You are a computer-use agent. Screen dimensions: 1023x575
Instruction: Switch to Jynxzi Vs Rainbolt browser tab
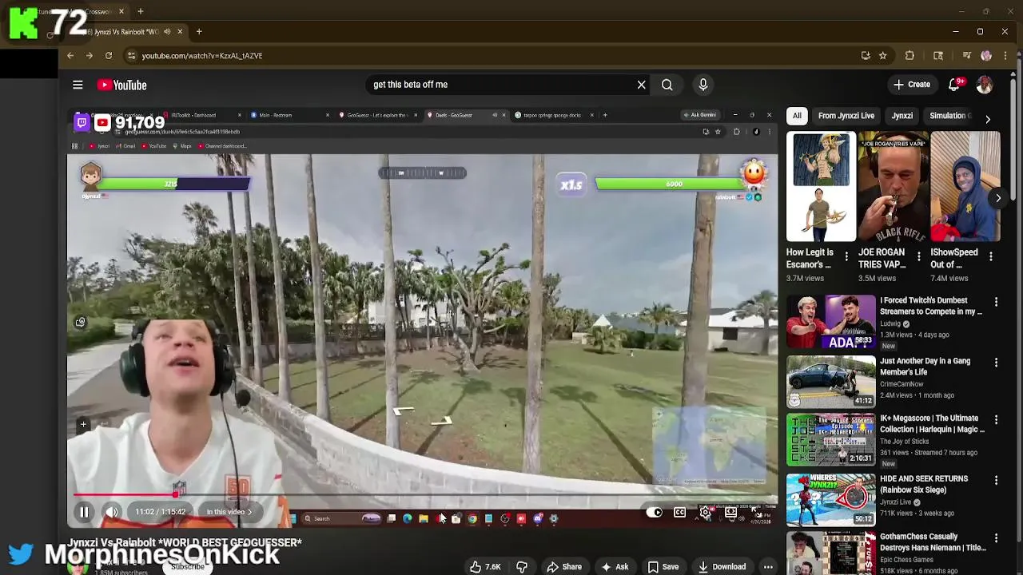(128, 32)
